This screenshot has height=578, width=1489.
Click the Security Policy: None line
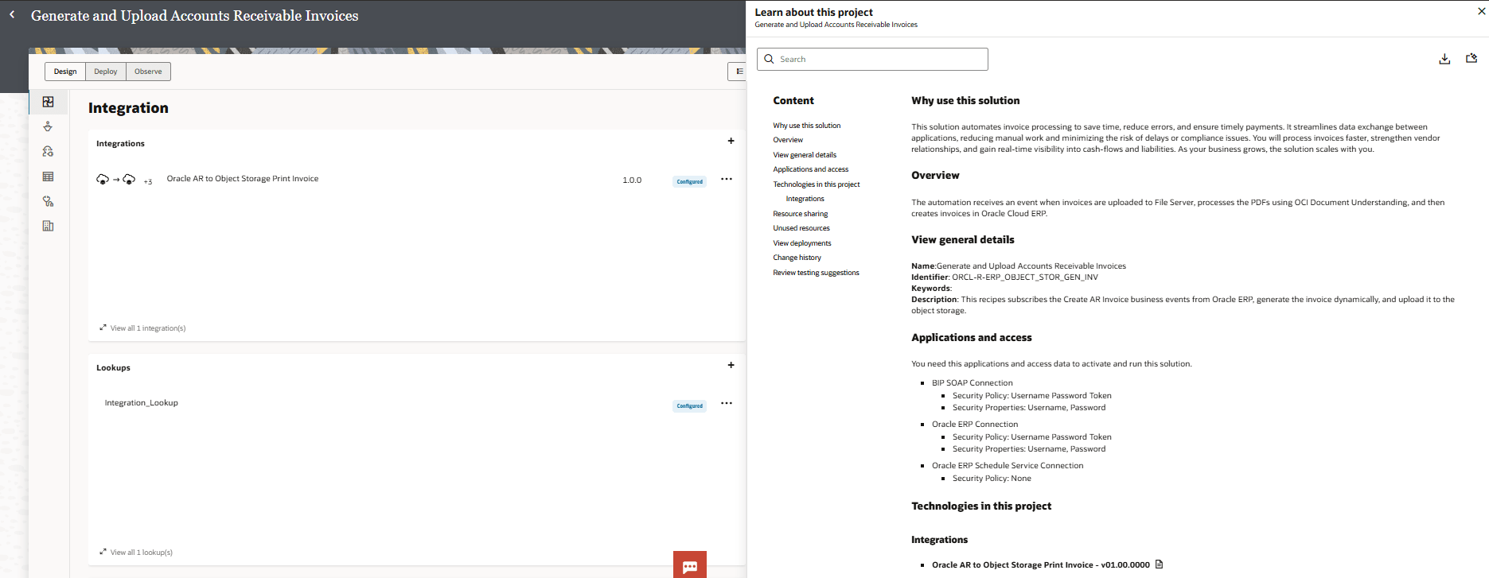coord(992,479)
